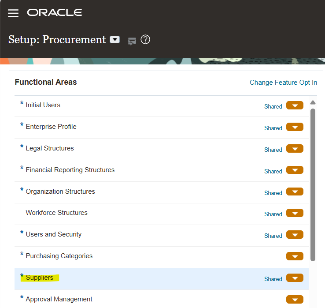
Task: Open the Approval Management actions arrow
Action: pyautogui.click(x=295, y=300)
